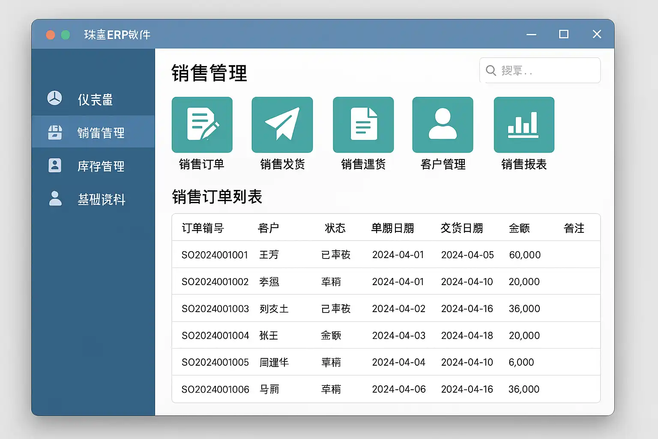Click the magnifier icon in search box

coord(491,70)
